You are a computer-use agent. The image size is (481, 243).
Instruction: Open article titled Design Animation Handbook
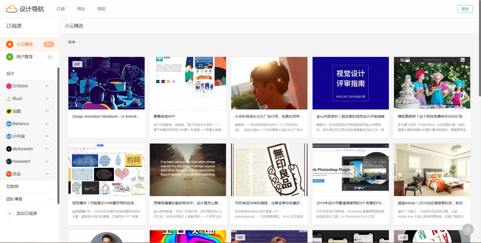point(106,116)
